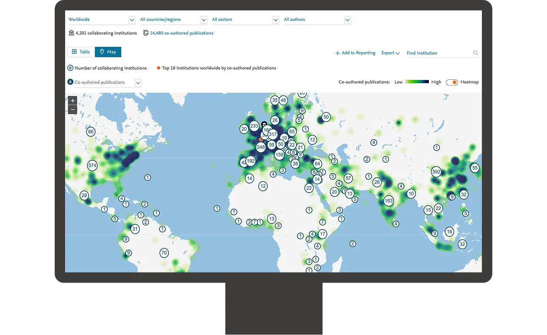Click the Low-to-High heatmap color gradient bar
The image size is (547, 335).
point(417,82)
